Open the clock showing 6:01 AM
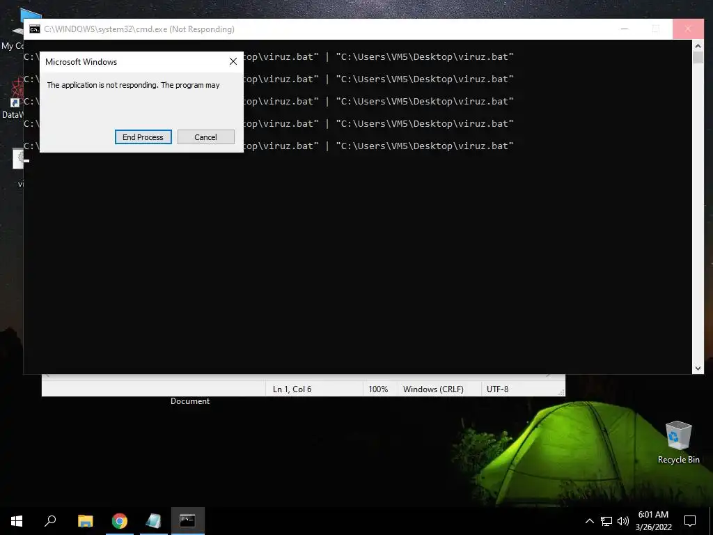The height and width of the screenshot is (535, 713). [653, 521]
